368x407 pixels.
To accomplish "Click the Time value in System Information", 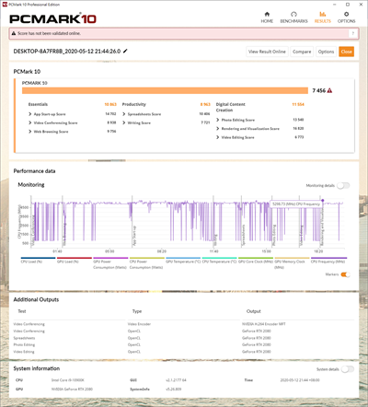I will [300, 380].
